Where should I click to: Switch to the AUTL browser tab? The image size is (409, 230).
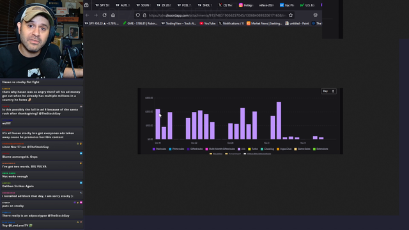[123, 5]
